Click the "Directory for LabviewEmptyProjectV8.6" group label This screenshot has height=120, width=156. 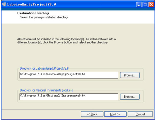(44, 69)
